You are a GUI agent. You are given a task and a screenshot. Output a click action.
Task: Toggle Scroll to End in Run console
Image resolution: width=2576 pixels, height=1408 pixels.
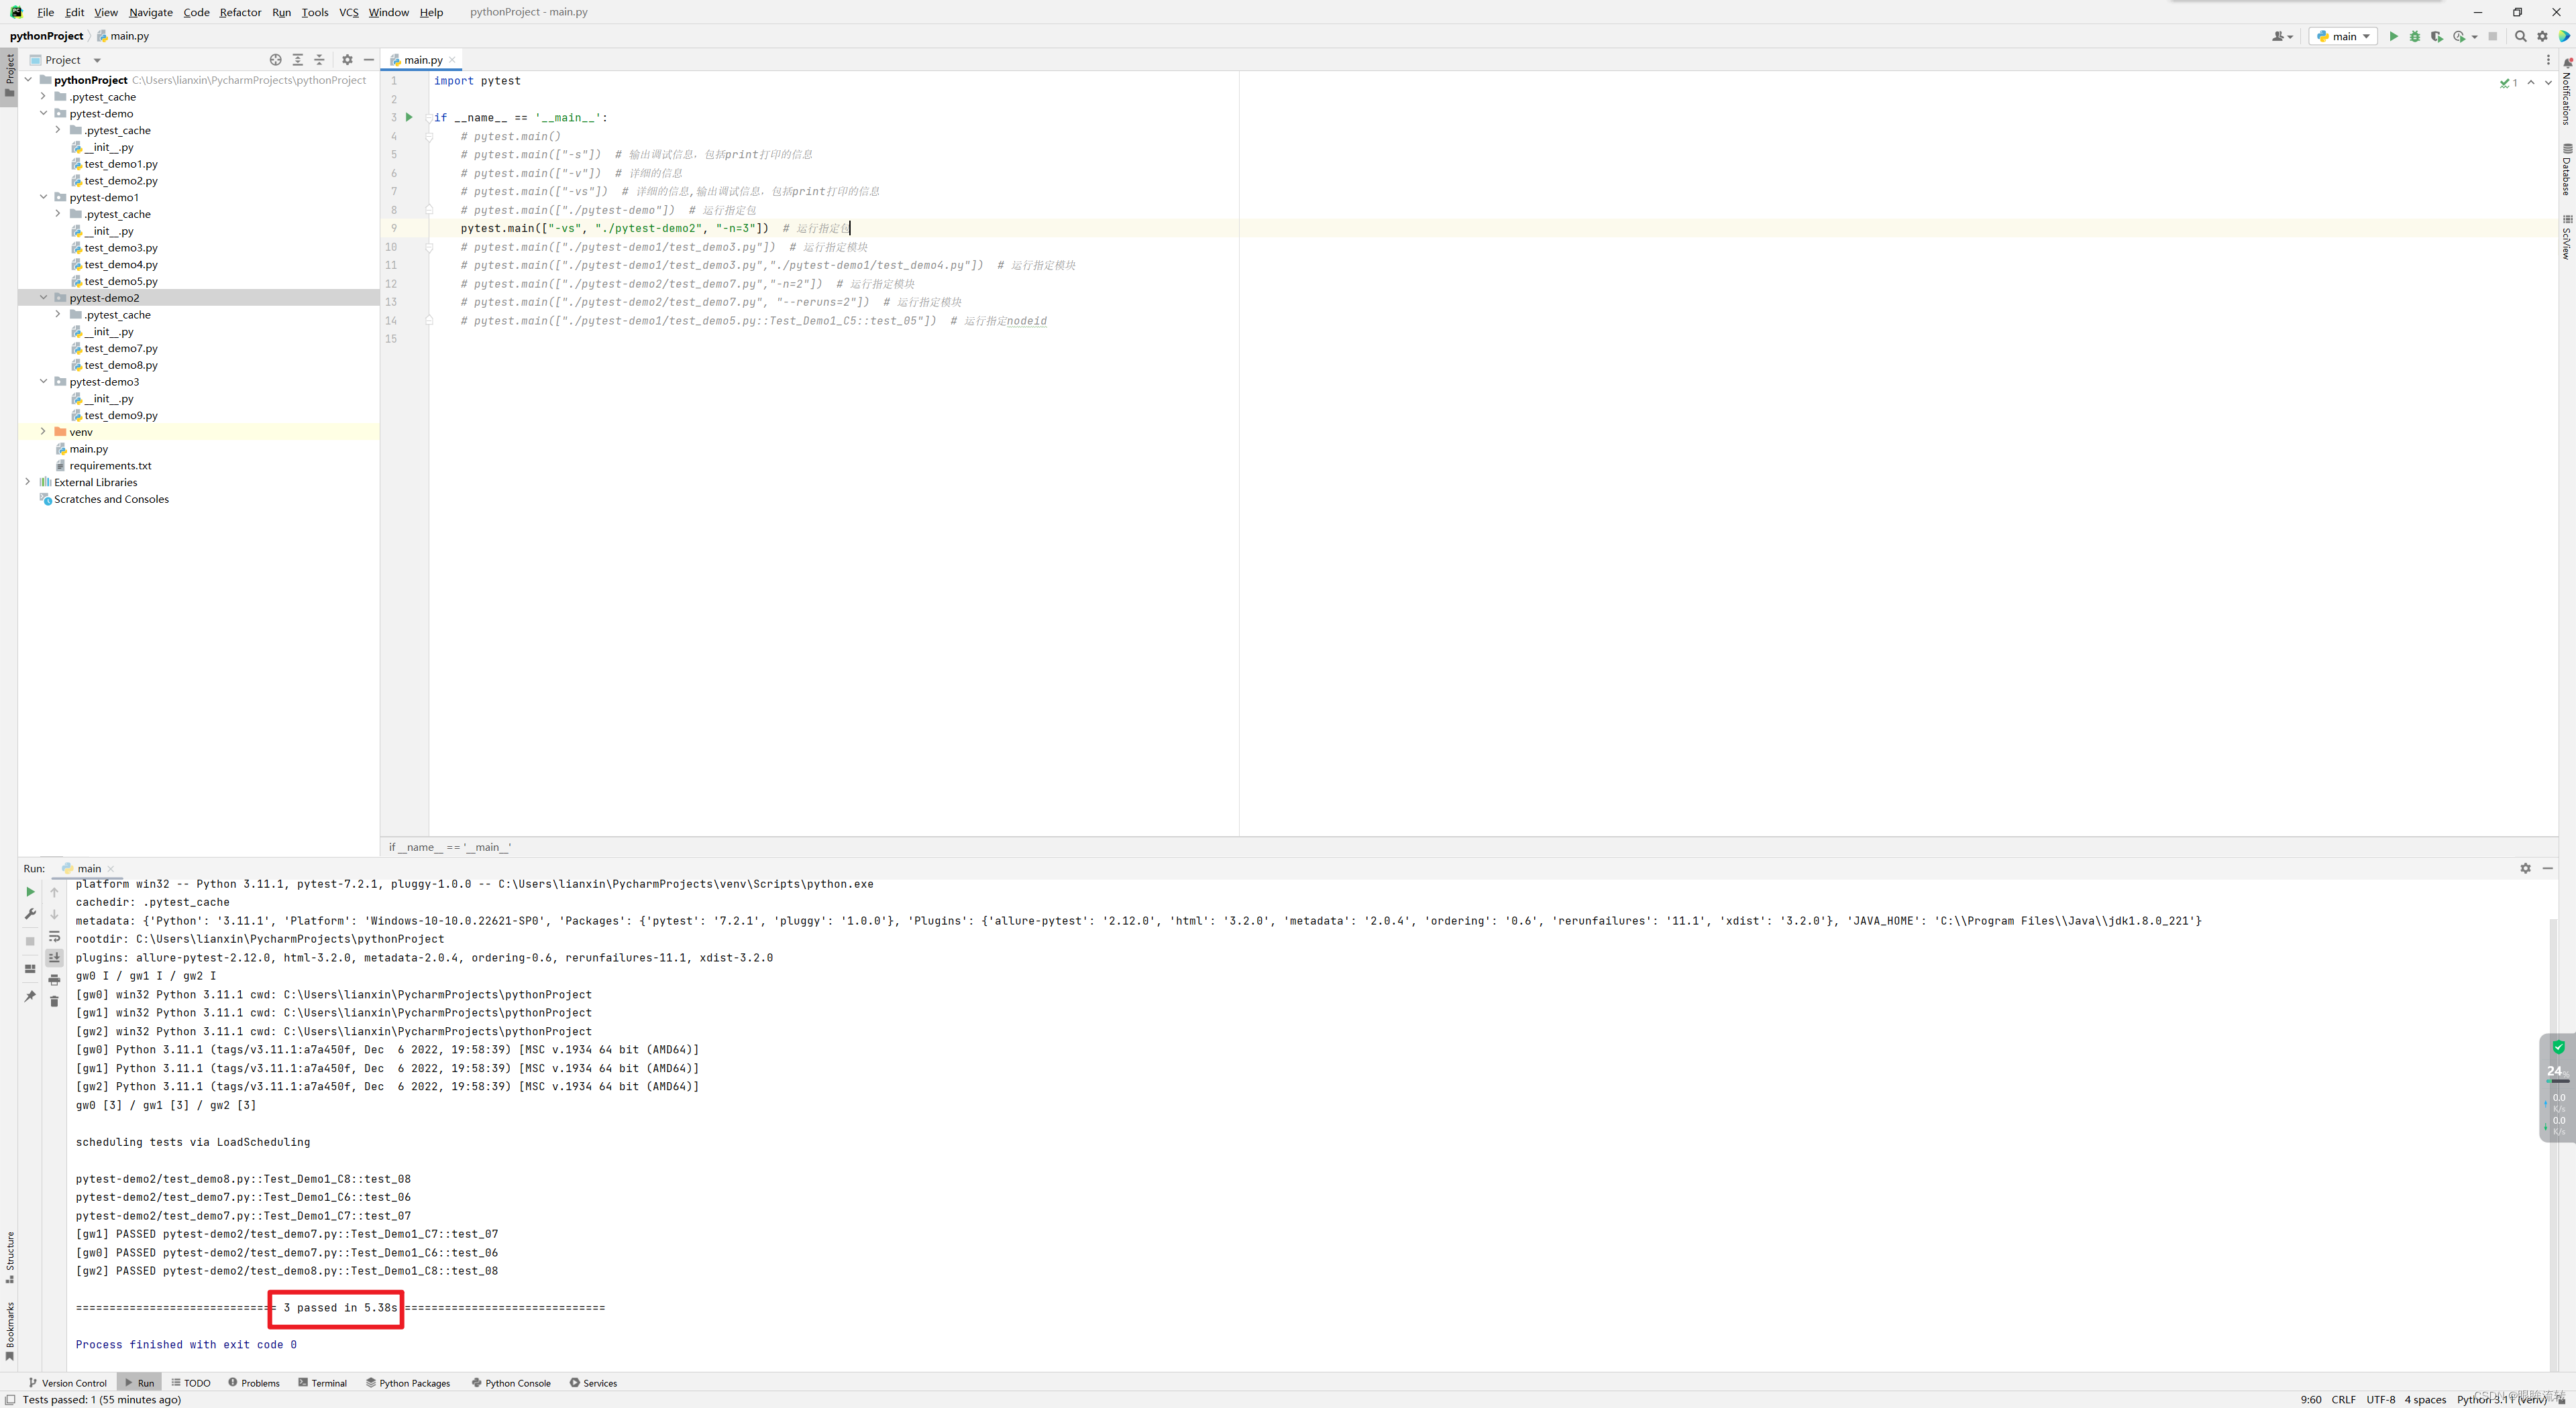(55, 957)
